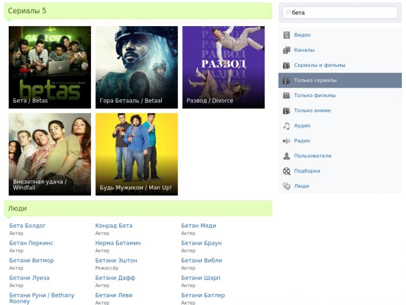Open the Видео search category

tap(340, 35)
